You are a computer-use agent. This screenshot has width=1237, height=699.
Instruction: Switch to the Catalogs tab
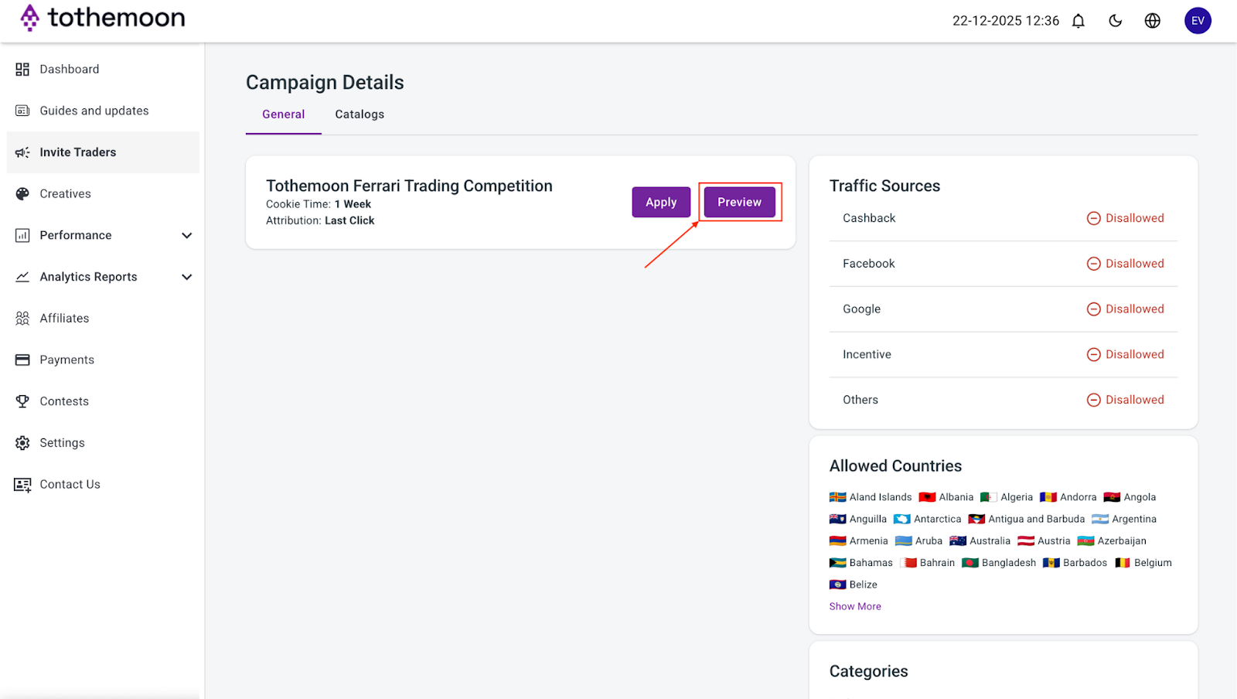click(360, 114)
